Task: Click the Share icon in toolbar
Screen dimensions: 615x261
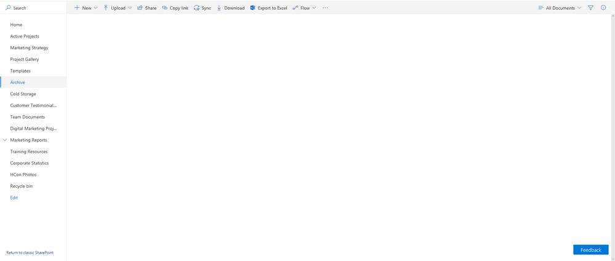Action: pos(140,8)
